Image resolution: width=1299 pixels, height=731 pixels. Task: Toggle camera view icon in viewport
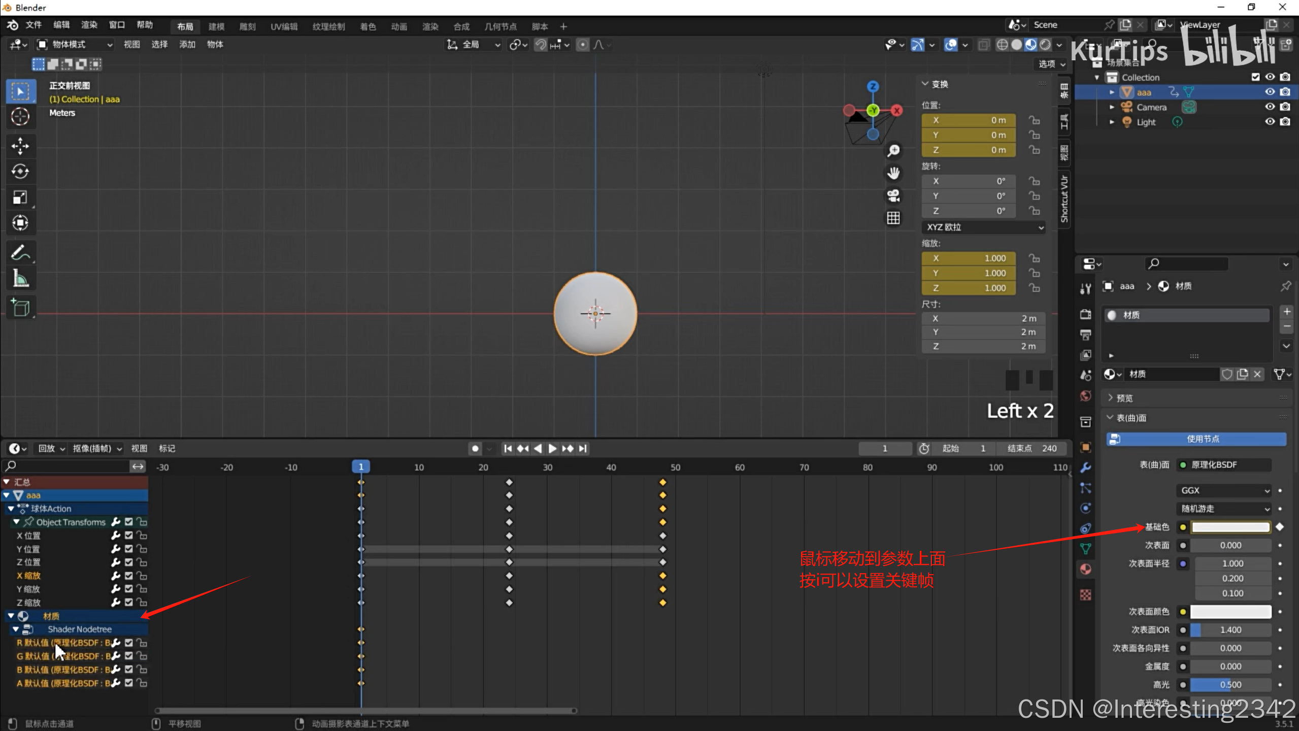coord(893,195)
